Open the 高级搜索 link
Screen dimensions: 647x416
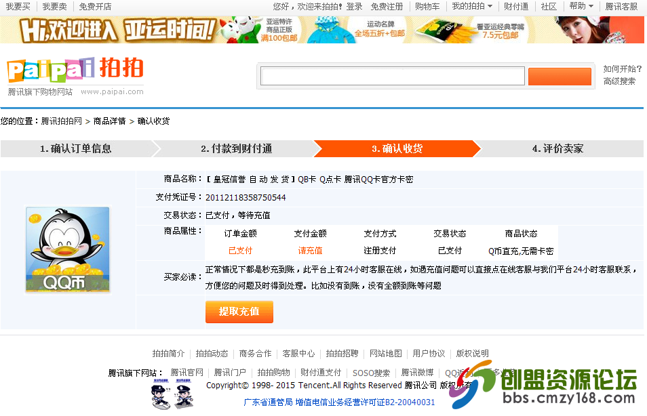click(619, 81)
